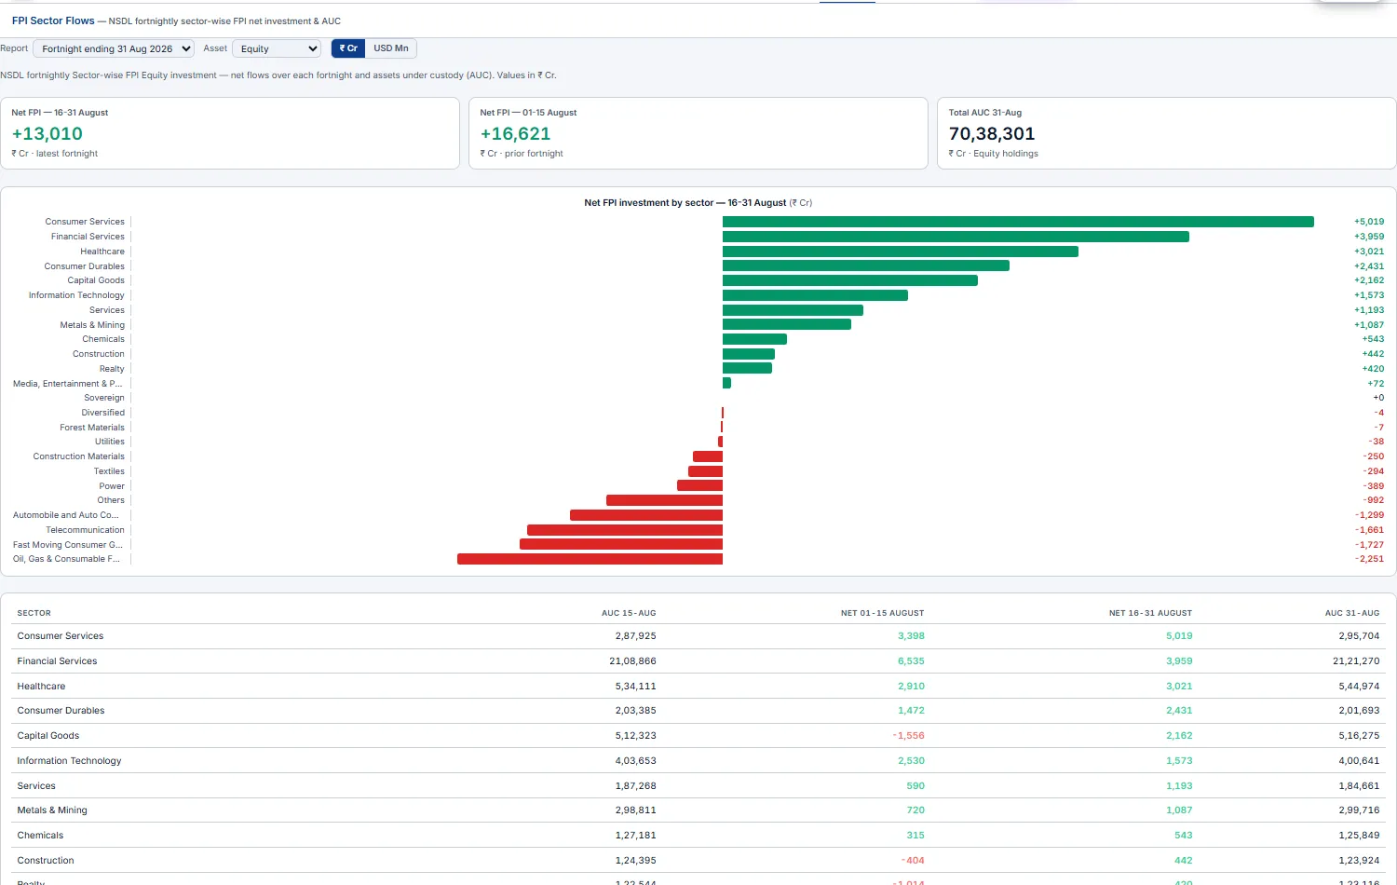Screen dimensions: 1397x885
Task: Click the Capital Goods table row name
Action: (x=48, y=736)
